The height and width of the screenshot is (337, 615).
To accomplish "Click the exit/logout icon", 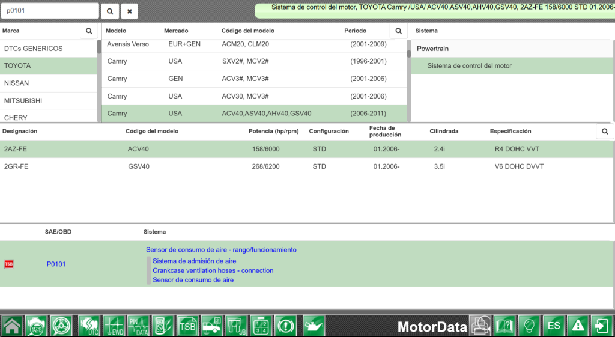I will tap(602, 326).
